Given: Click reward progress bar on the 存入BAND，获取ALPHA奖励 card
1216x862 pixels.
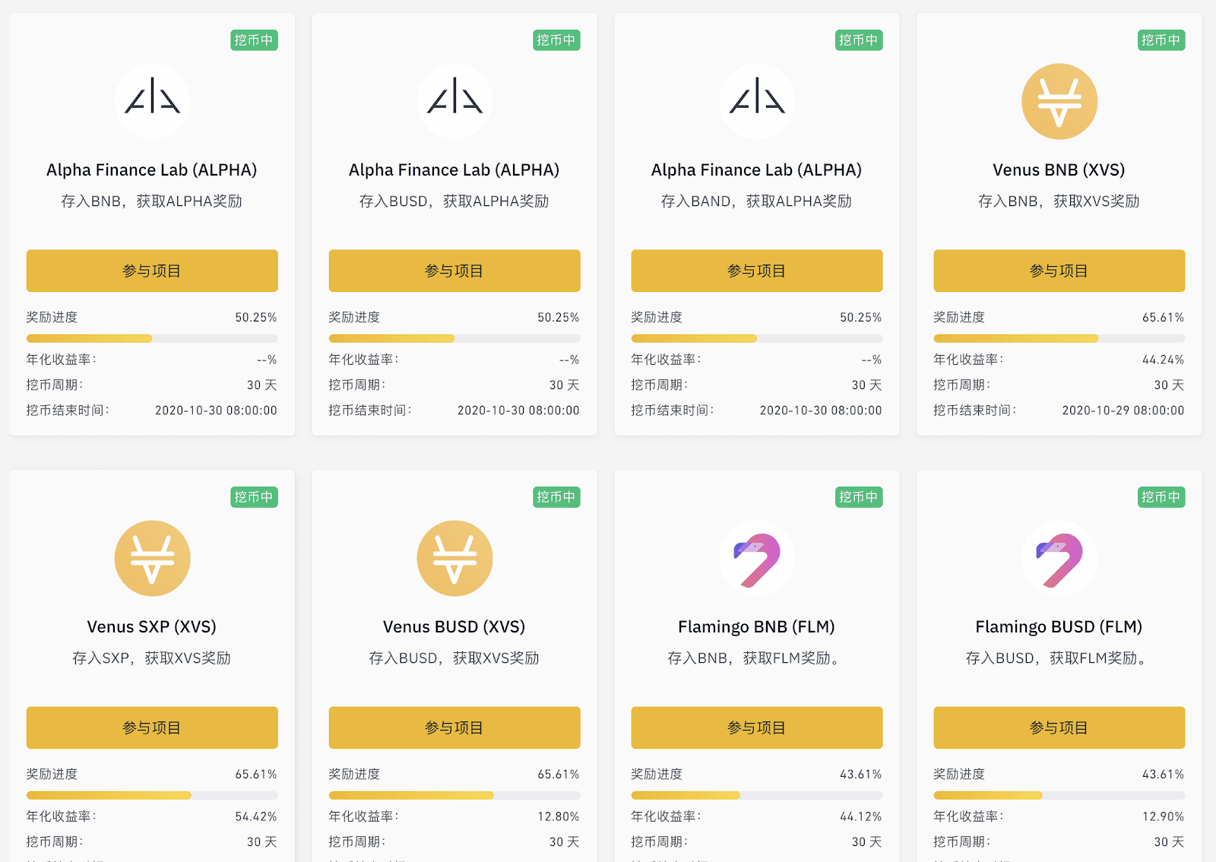Looking at the screenshot, I should pyautogui.click(x=757, y=338).
